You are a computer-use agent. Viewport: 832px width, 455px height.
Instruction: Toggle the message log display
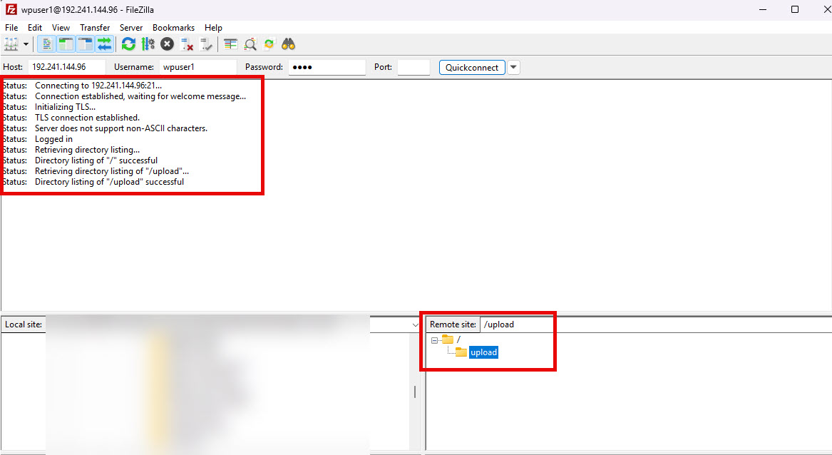pos(46,44)
